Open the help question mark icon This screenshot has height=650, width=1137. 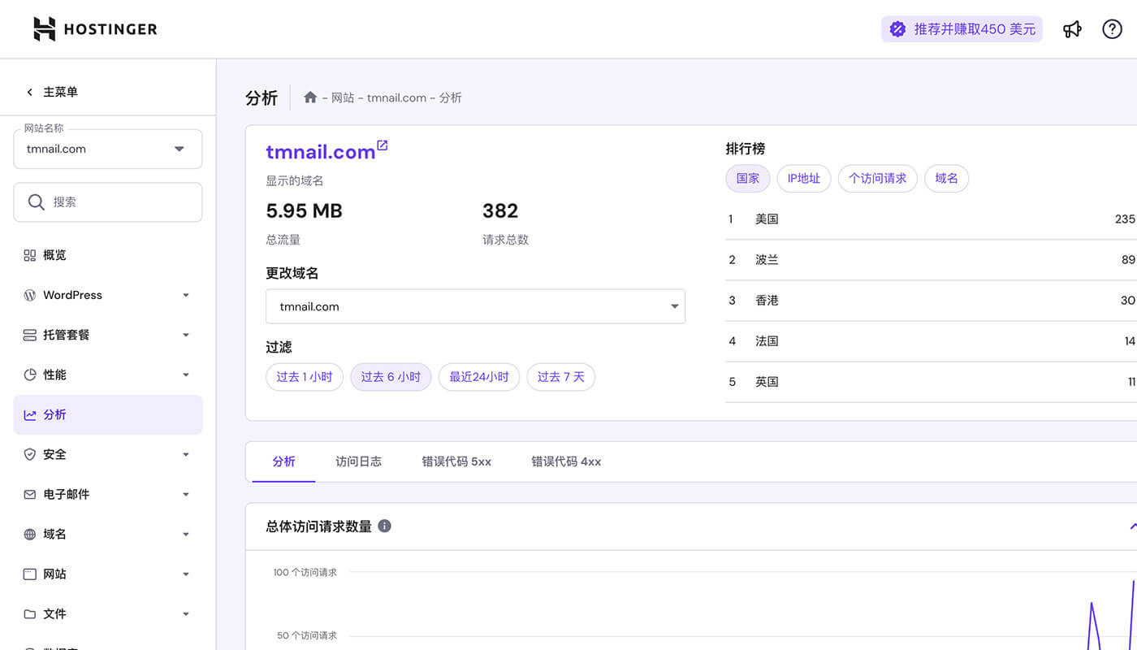1112,29
